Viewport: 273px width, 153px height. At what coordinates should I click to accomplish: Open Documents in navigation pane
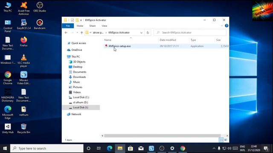pos(80,72)
